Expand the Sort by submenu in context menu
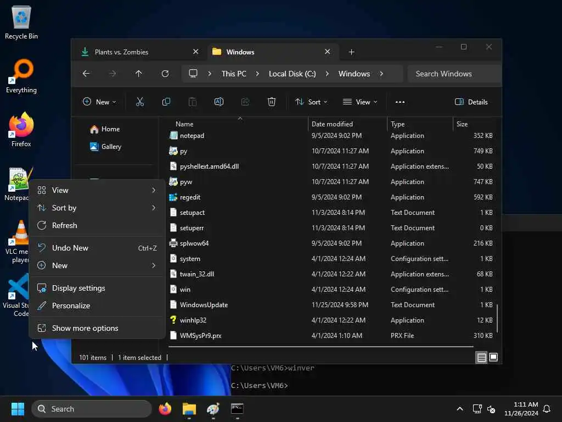562x422 pixels. (97, 208)
